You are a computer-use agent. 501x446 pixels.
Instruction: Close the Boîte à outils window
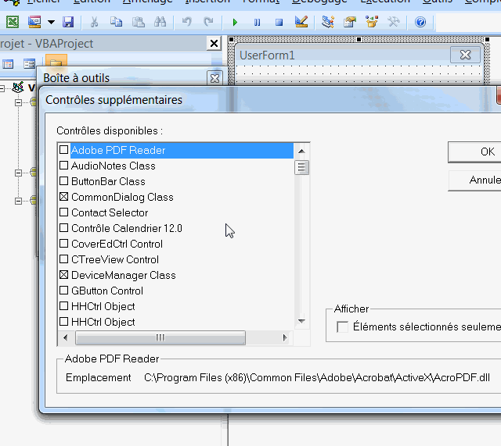coord(214,78)
